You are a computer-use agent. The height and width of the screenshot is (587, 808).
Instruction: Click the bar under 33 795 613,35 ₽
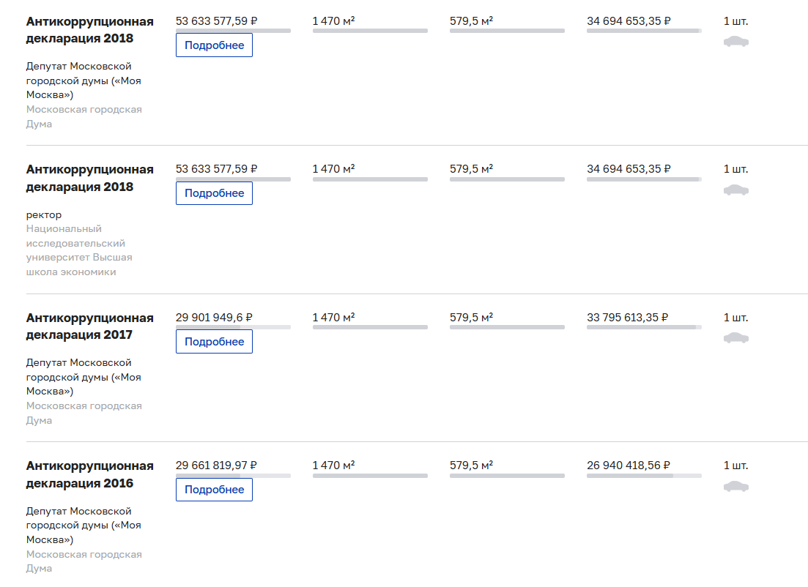[x=644, y=327]
